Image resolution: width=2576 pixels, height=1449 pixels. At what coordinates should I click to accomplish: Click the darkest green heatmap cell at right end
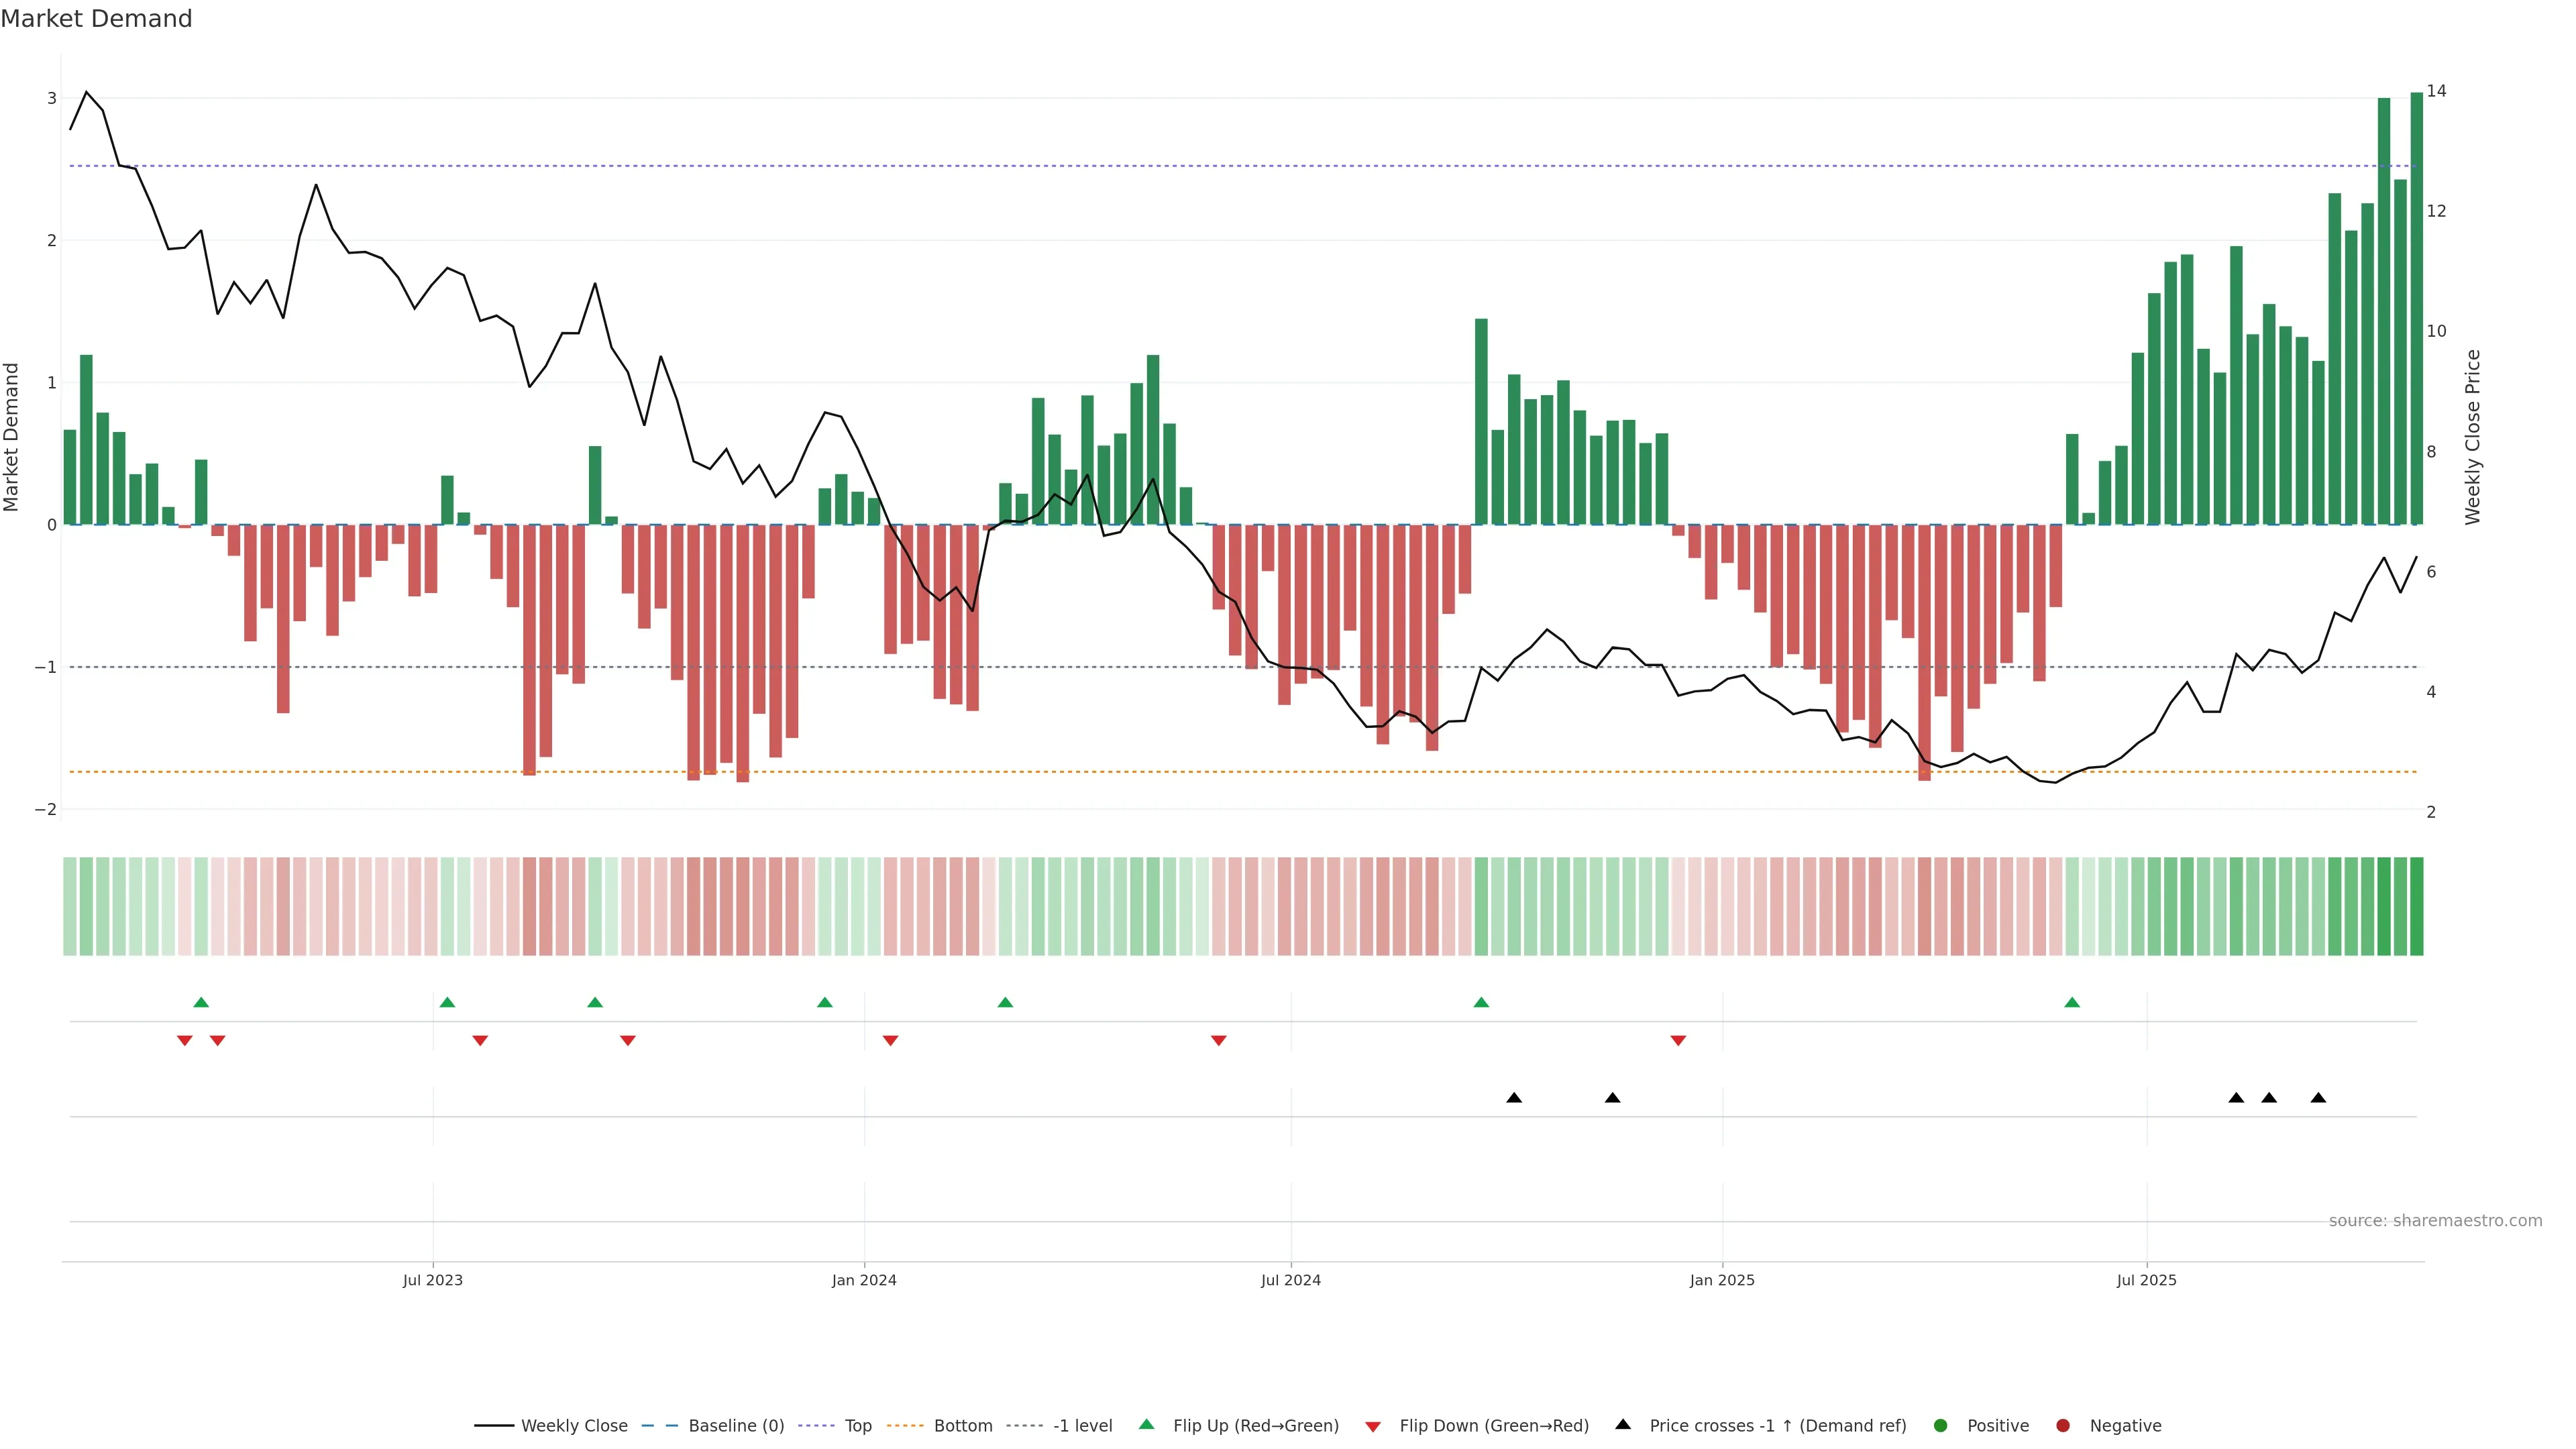(x=2417, y=906)
